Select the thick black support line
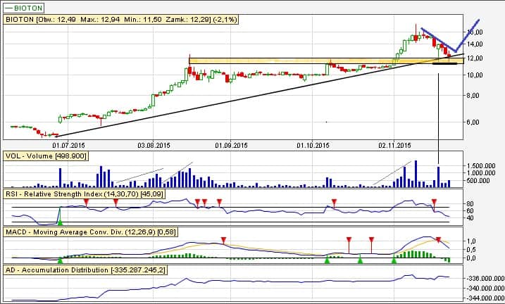 [x=444, y=63]
